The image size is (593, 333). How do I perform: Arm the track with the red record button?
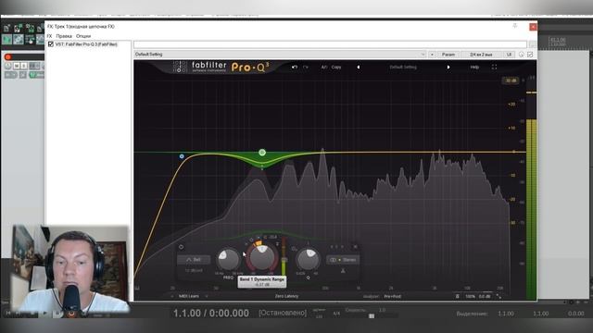coord(8,57)
